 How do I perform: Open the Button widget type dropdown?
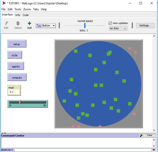click(46, 26)
